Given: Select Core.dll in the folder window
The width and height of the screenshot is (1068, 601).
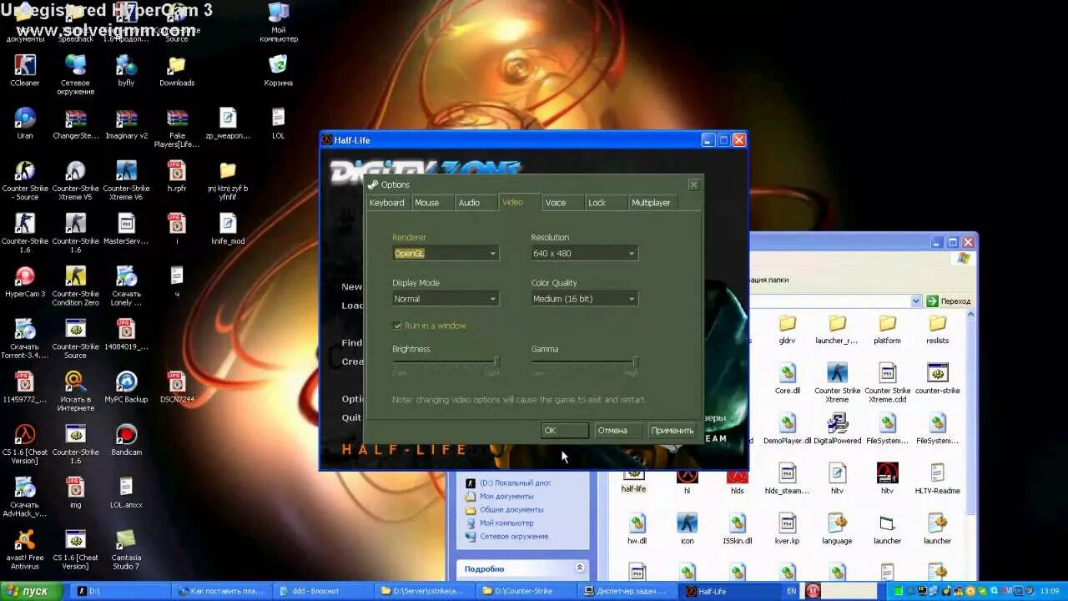Looking at the screenshot, I should (787, 379).
